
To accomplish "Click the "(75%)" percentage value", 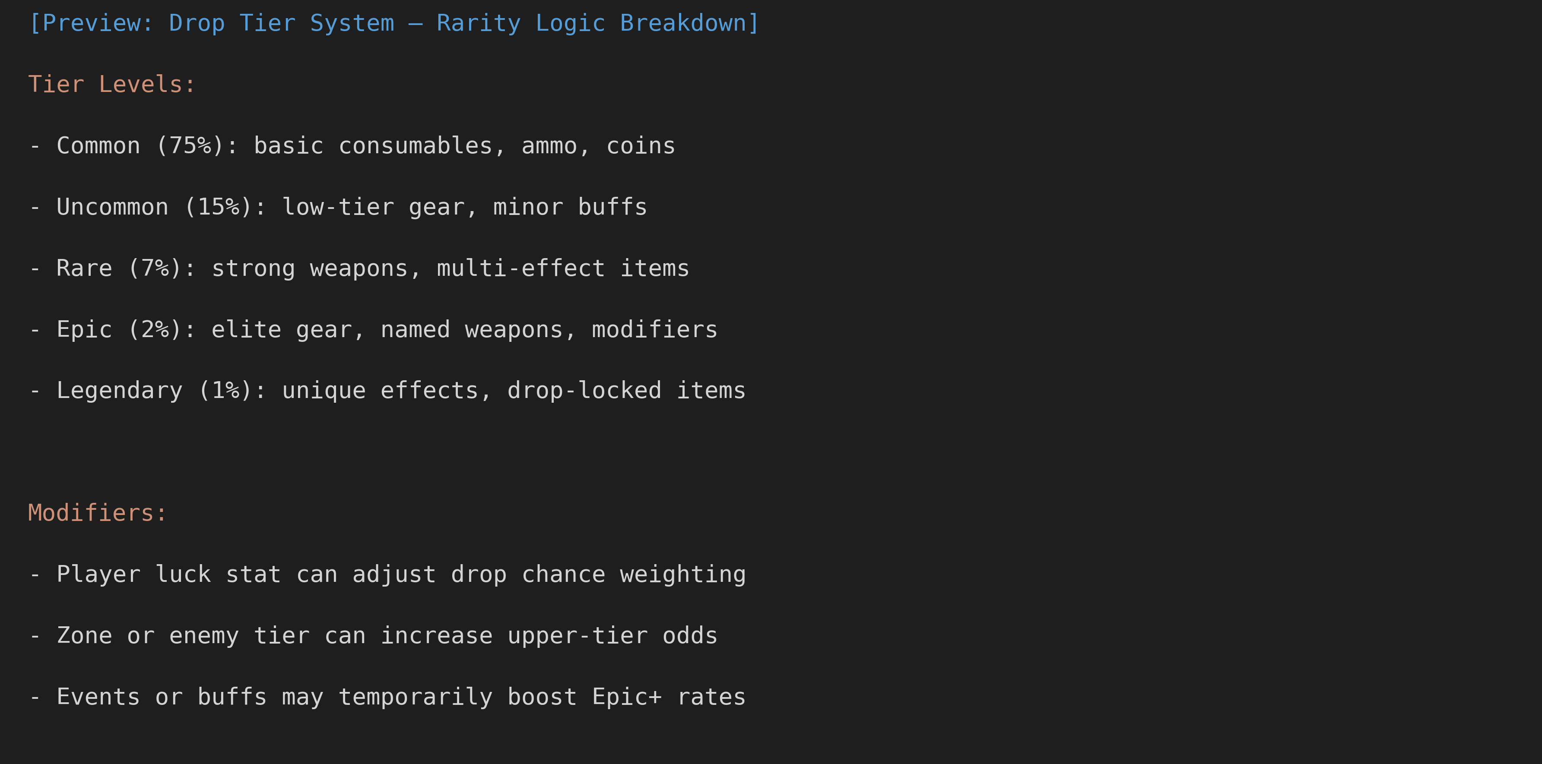I will (190, 145).
